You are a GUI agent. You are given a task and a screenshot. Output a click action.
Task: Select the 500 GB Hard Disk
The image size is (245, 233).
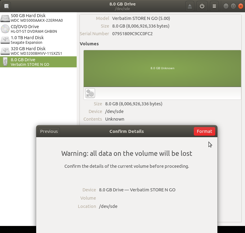coord(38,18)
